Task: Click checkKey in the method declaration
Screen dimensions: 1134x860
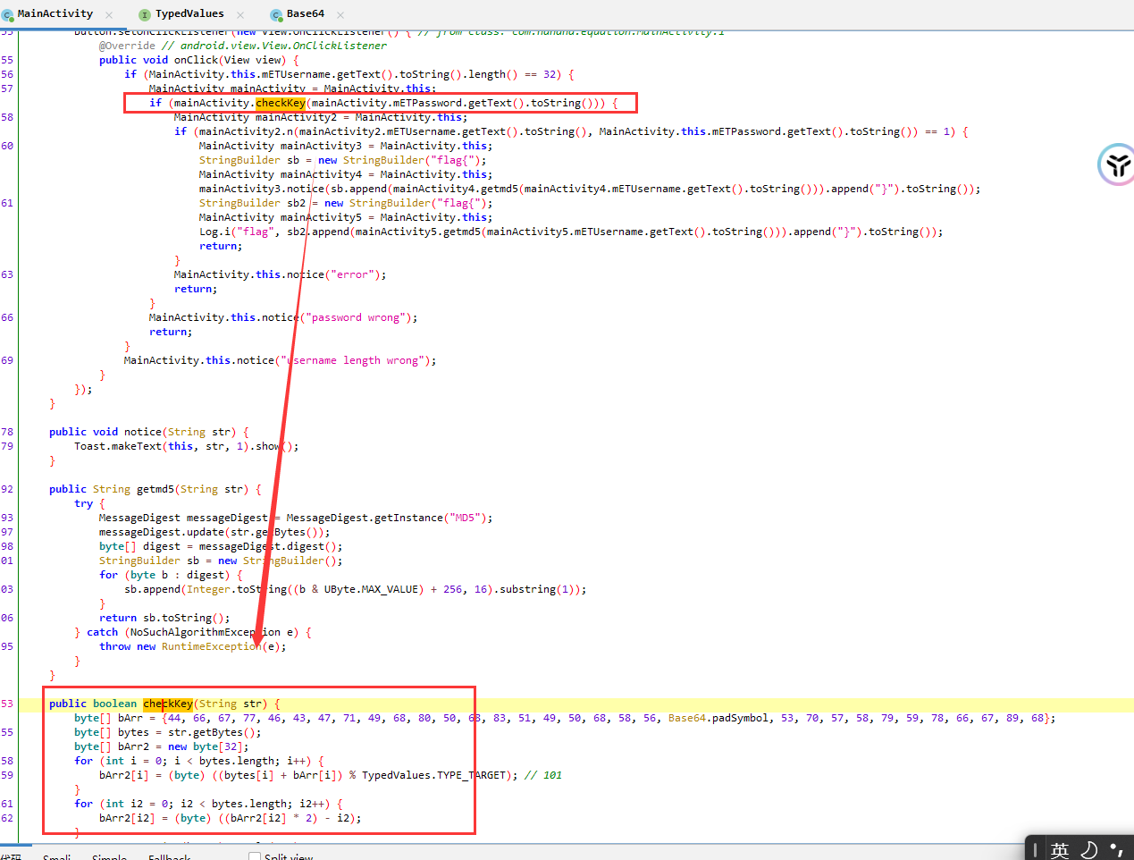Action: [x=168, y=704]
